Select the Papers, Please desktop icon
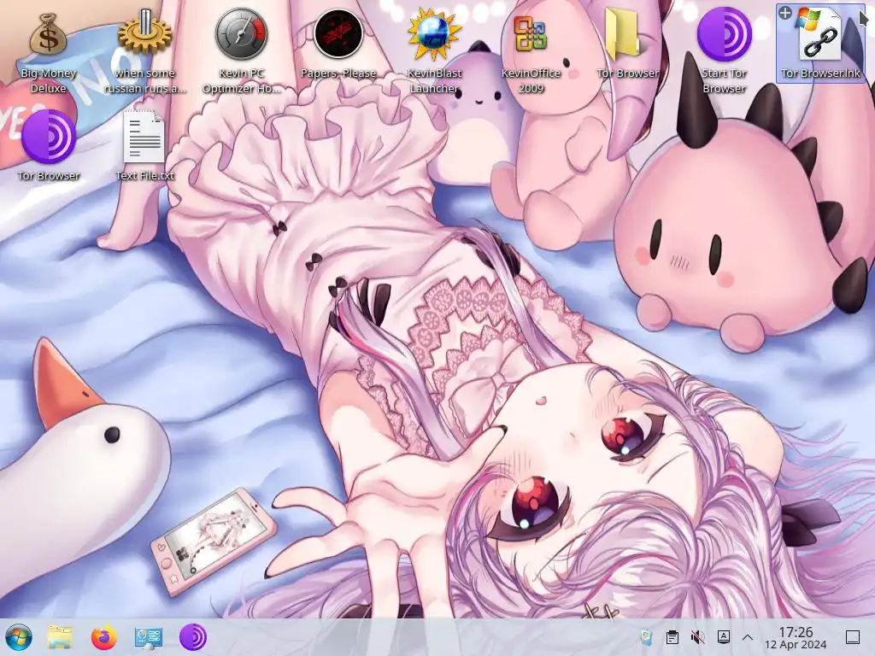This screenshot has height=656, width=875. point(338,33)
